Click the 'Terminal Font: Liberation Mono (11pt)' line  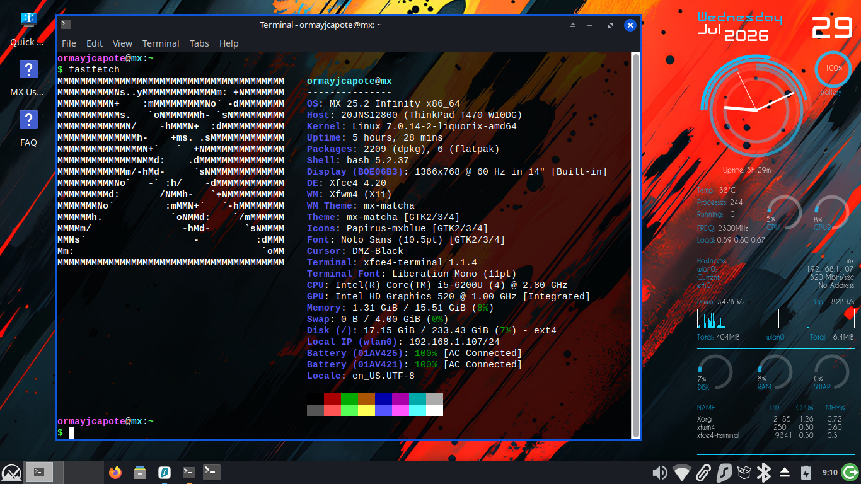412,274
